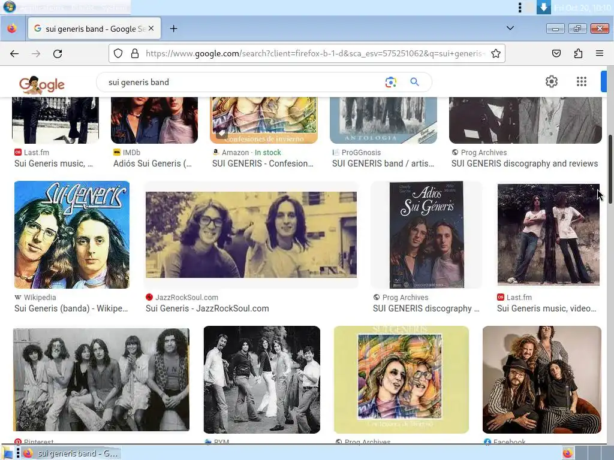Open the ProGGnosis Antologia image
This screenshot has height=460, width=614.
[383, 120]
